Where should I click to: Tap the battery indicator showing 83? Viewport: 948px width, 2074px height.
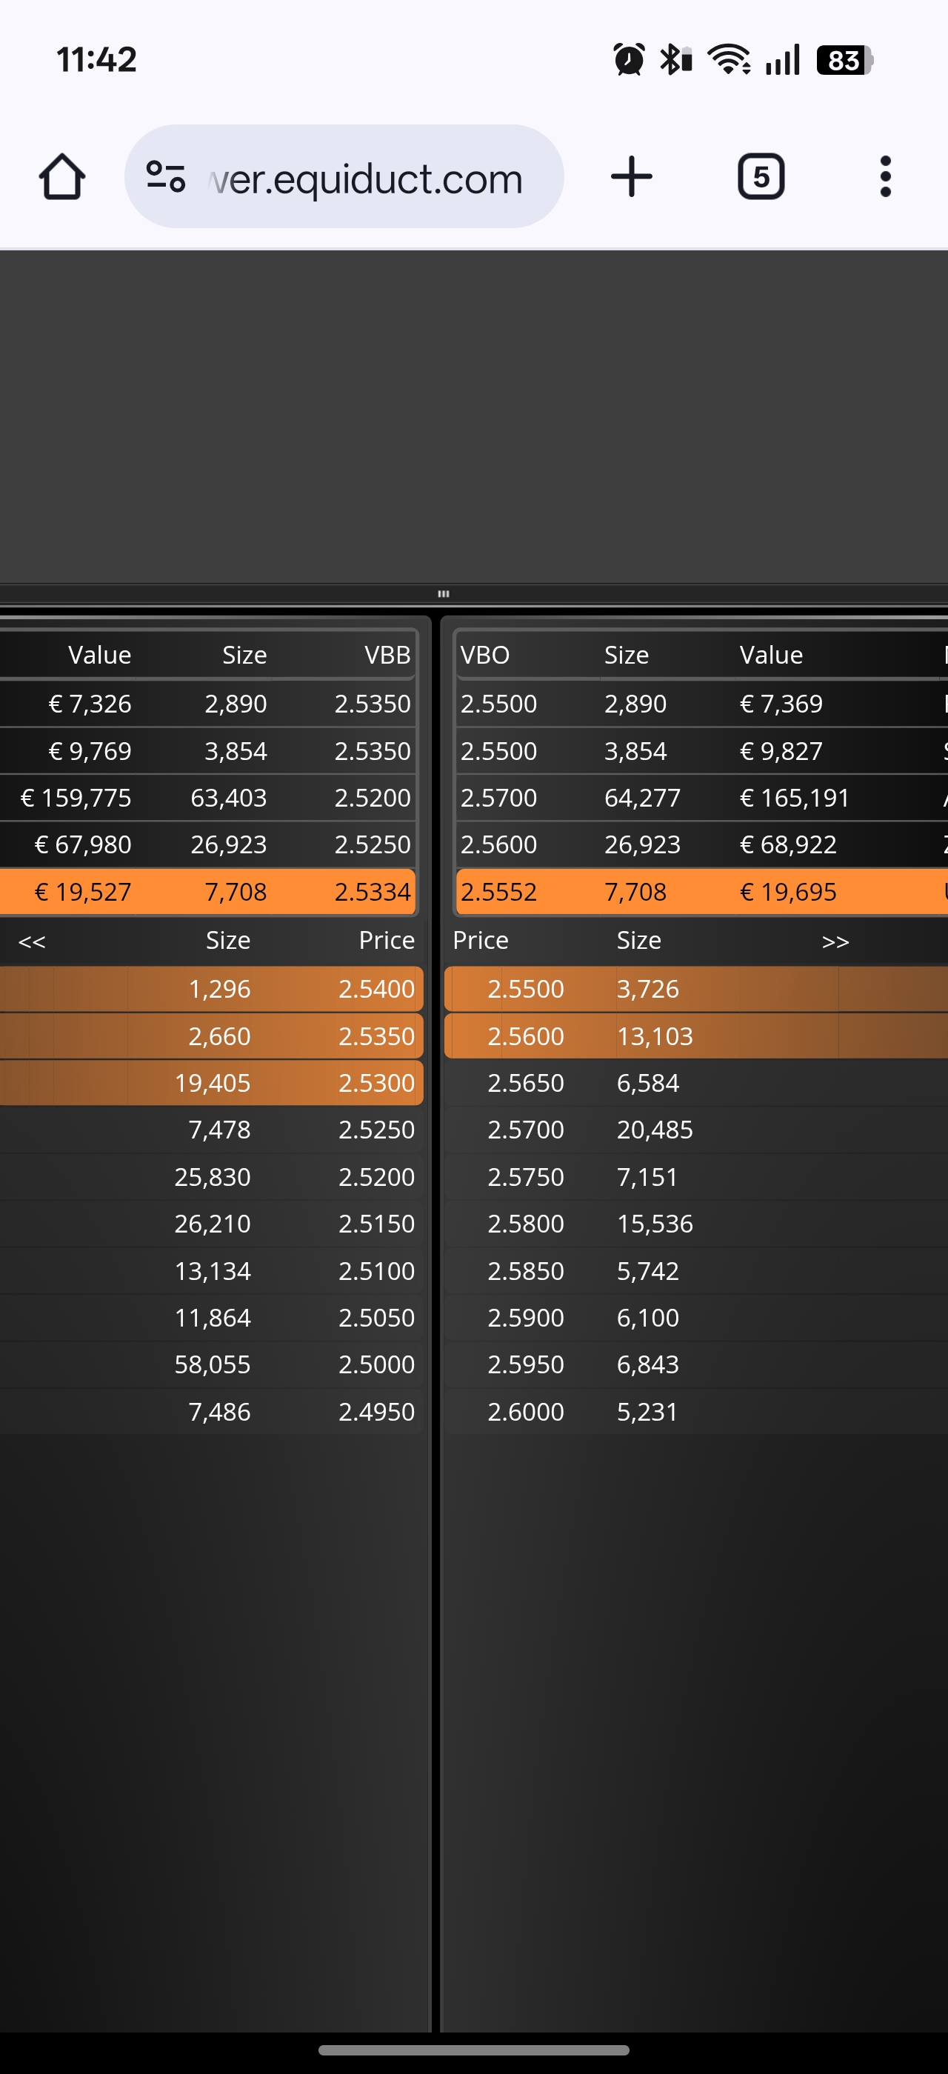point(844,59)
